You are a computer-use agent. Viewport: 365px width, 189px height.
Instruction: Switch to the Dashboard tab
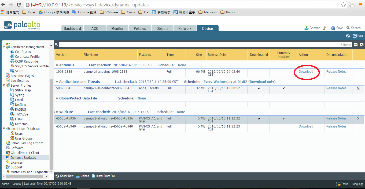(72, 28)
